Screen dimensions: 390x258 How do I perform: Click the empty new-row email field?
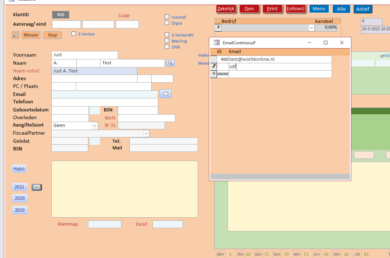click(x=280, y=74)
